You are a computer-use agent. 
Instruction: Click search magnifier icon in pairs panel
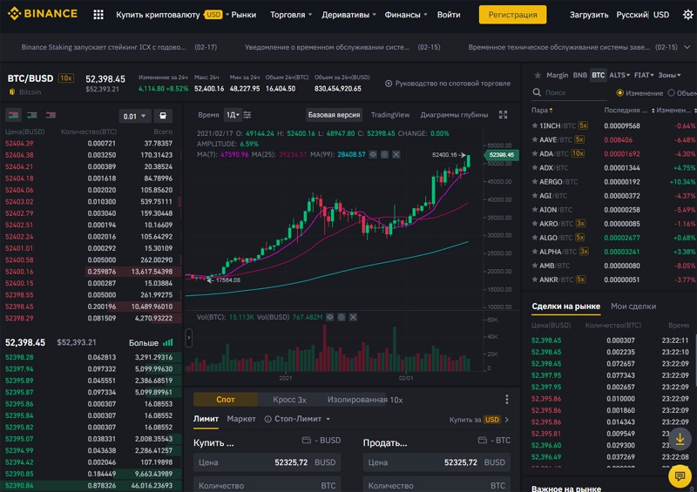pyautogui.click(x=537, y=92)
